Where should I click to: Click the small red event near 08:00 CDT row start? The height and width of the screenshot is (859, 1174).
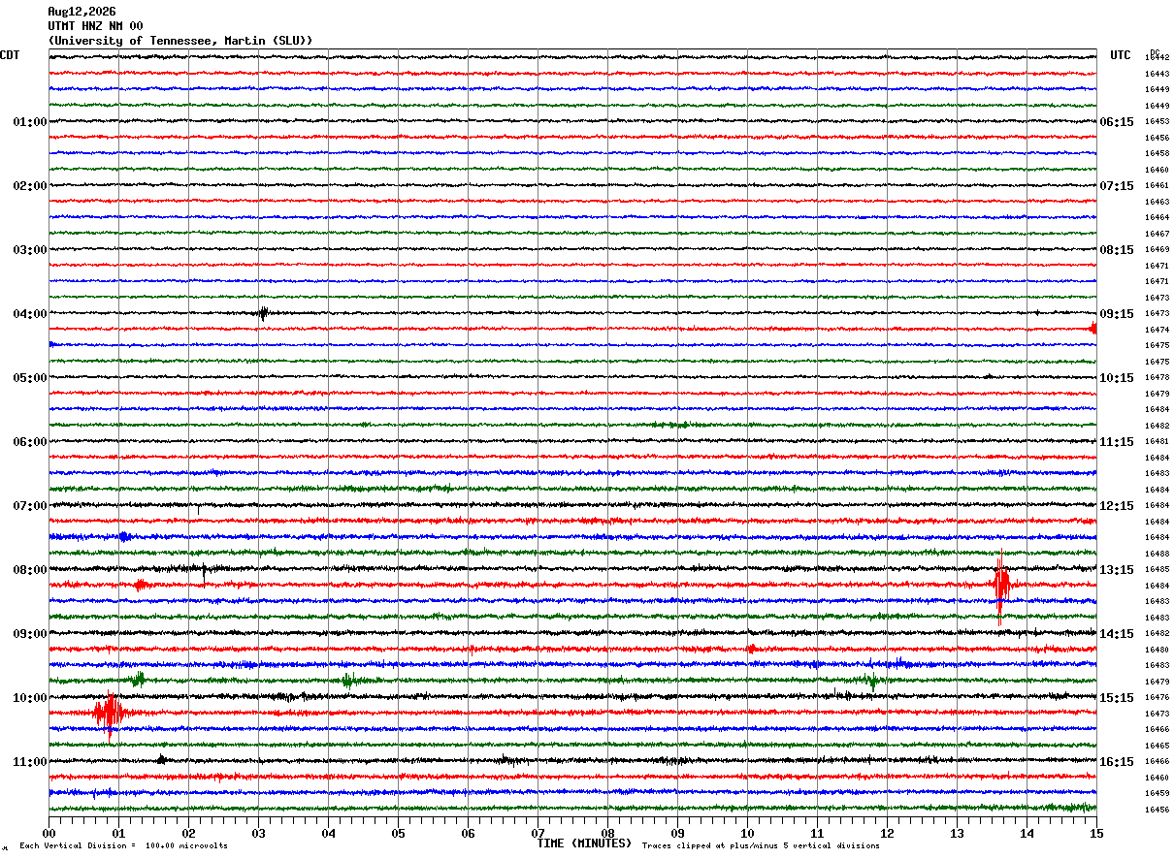[x=141, y=585]
